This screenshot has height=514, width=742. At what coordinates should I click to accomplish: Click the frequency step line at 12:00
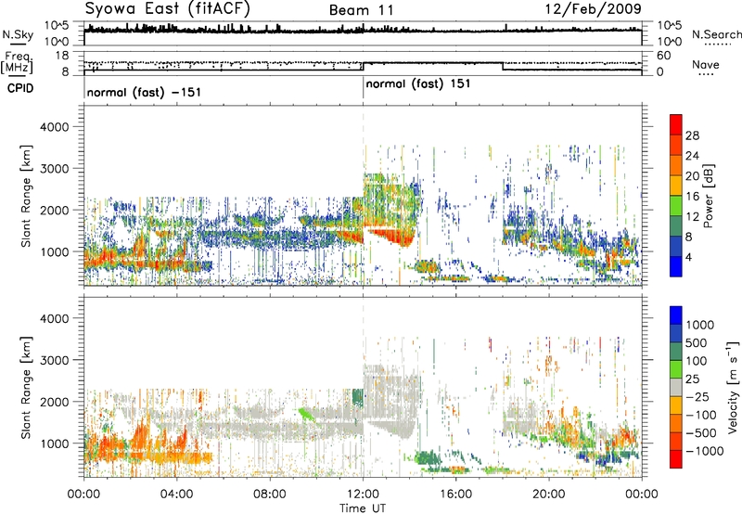click(x=363, y=67)
